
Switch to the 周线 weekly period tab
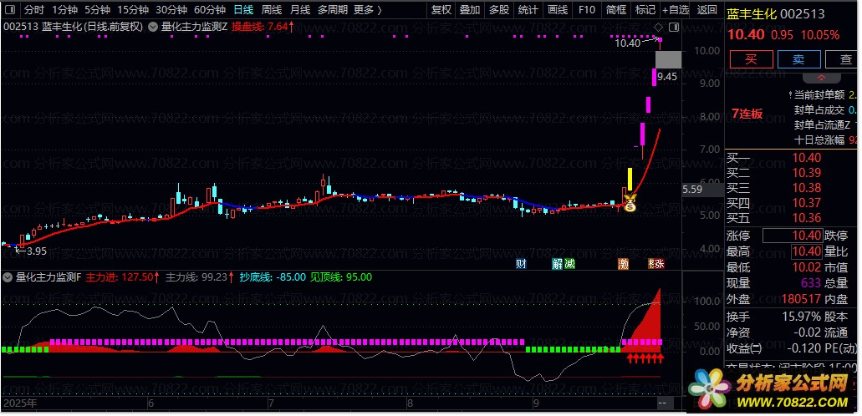[272, 10]
